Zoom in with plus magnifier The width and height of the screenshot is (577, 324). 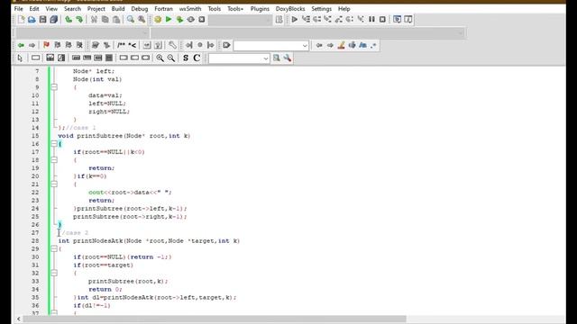pyautogui.click(x=160, y=58)
